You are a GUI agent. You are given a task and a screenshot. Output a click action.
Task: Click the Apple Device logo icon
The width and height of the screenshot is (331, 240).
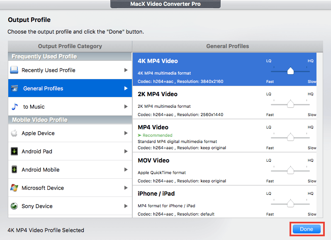pyautogui.click(x=14, y=133)
